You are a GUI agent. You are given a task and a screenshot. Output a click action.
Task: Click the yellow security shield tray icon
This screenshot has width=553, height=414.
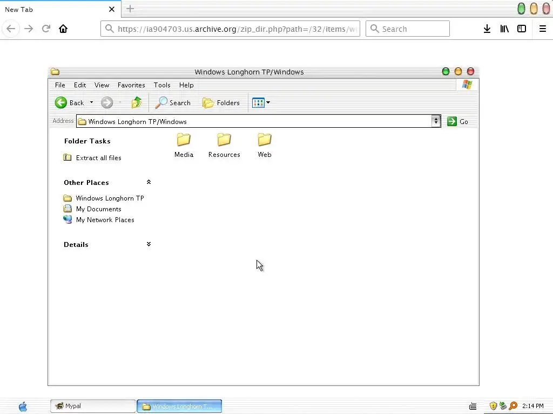(493, 406)
